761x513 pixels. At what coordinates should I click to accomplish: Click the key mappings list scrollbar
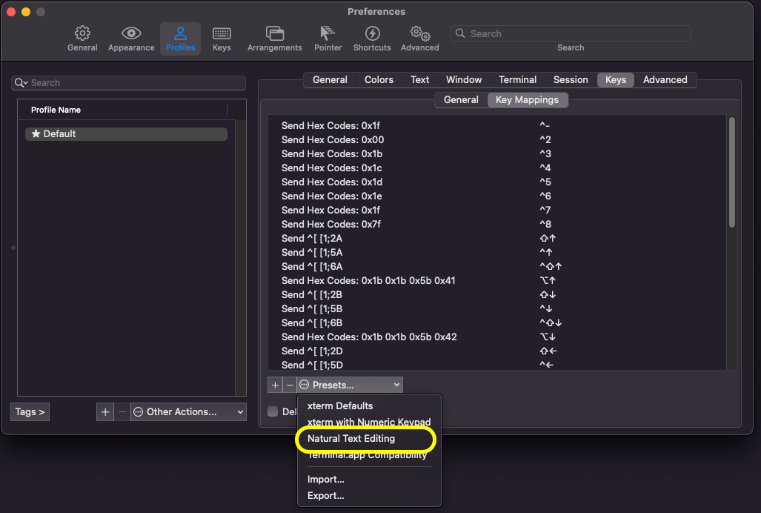tap(732, 172)
